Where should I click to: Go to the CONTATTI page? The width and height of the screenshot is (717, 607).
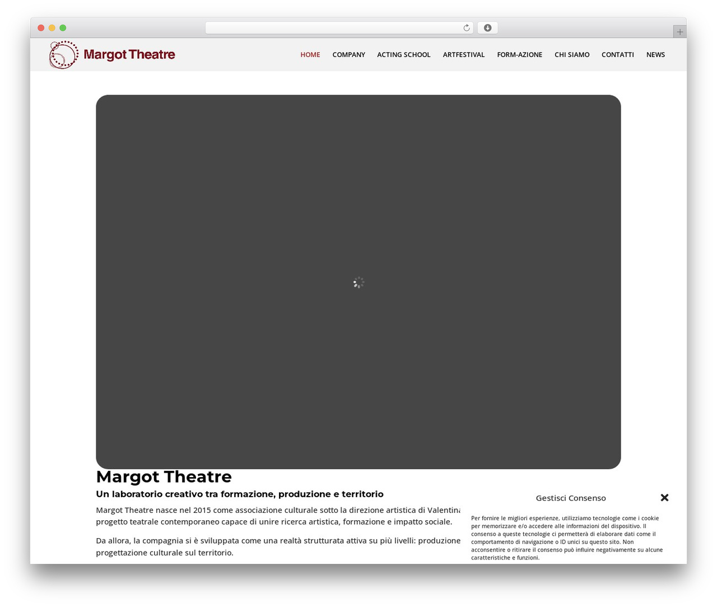point(618,55)
